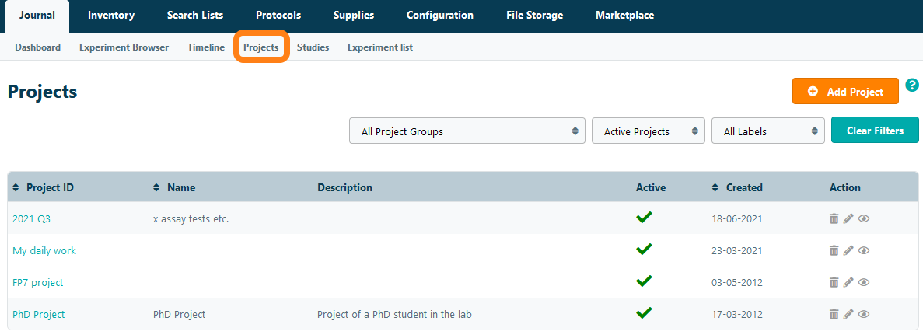Image resolution: width=923 pixels, height=335 pixels.
Task: Click the eye icon for My daily work
Action: click(x=864, y=251)
